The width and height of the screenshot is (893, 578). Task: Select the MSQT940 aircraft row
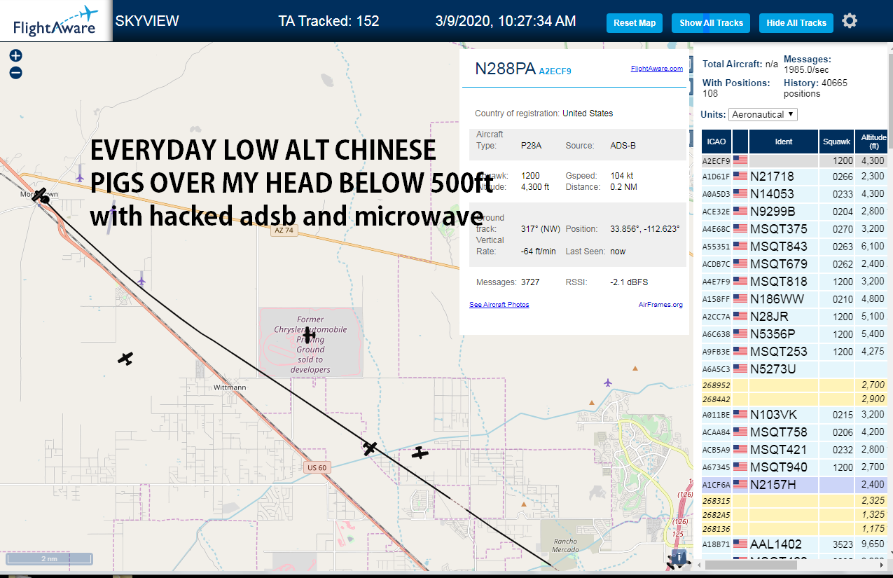[795, 467]
